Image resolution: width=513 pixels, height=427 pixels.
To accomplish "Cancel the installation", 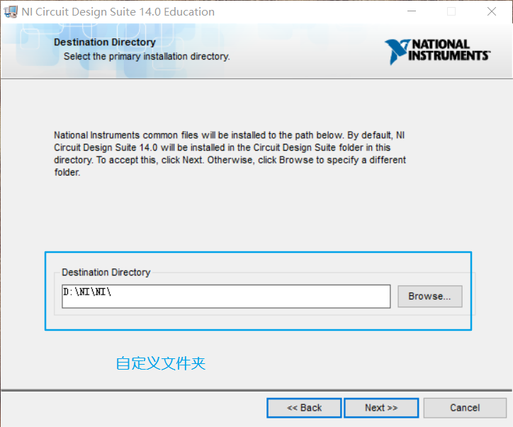I will pyautogui.click(x=465, y=408).
